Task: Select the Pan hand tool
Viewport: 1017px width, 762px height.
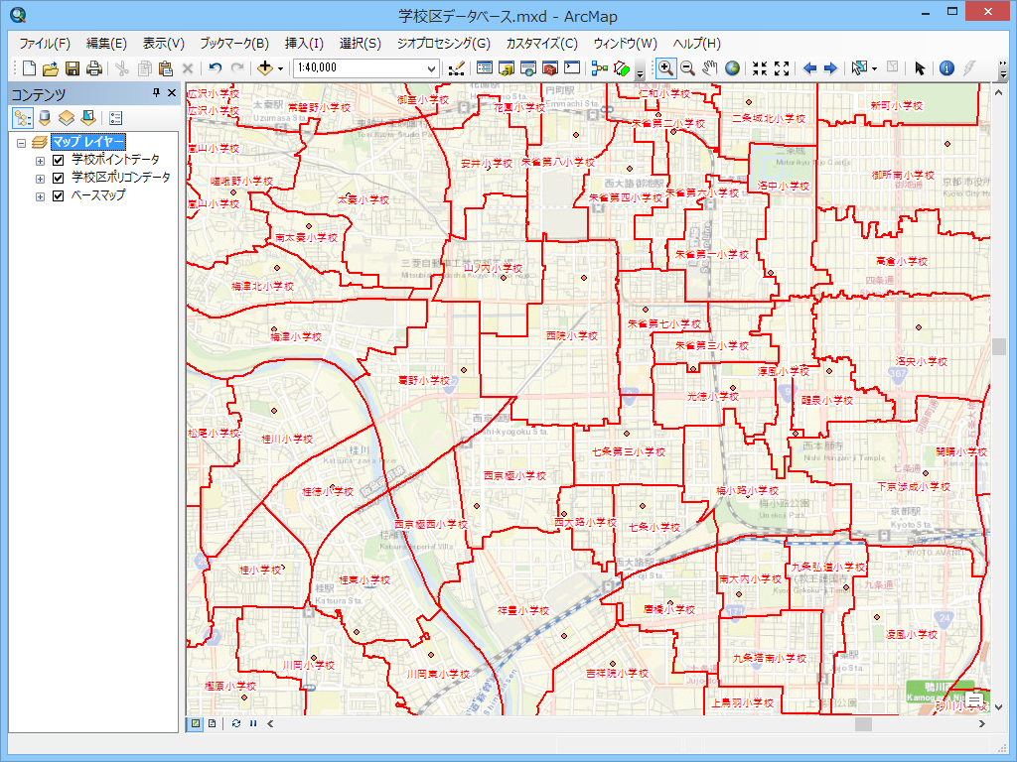Action: (710, 68)
